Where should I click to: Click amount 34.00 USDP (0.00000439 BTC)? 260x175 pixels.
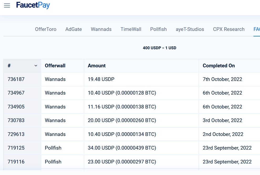coord(122,148)
